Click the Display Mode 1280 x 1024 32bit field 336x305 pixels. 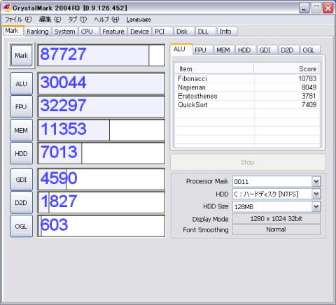(276, 219)
